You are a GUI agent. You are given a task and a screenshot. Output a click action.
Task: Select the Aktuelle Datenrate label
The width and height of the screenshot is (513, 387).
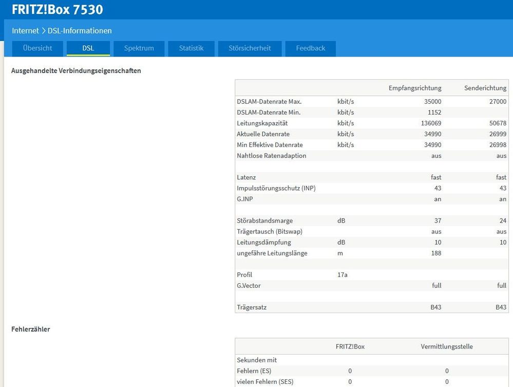coord(263,134)
